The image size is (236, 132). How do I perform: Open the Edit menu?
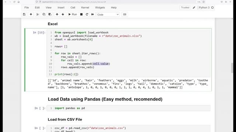pos(37,7)
